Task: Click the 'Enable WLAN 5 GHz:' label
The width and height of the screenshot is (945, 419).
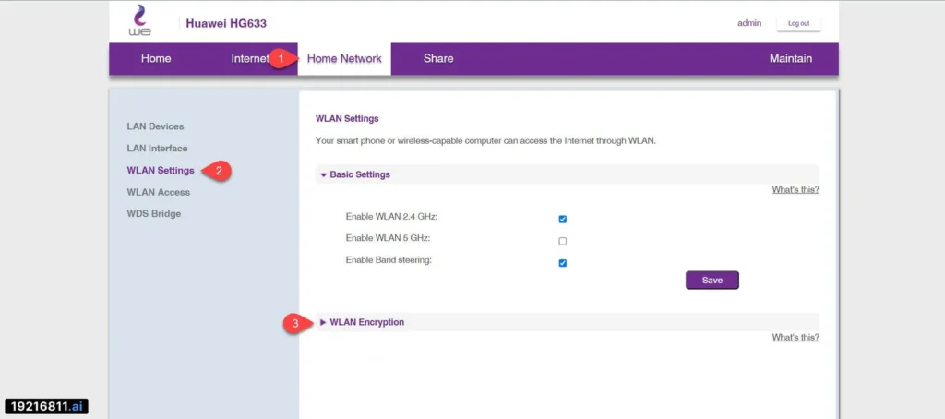Action: [388, 238]
